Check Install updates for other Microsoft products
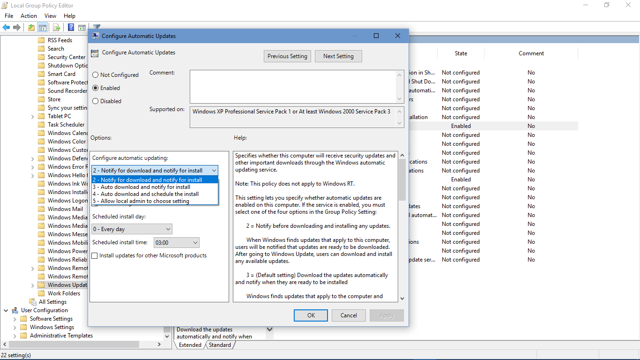 coord(95,255)
